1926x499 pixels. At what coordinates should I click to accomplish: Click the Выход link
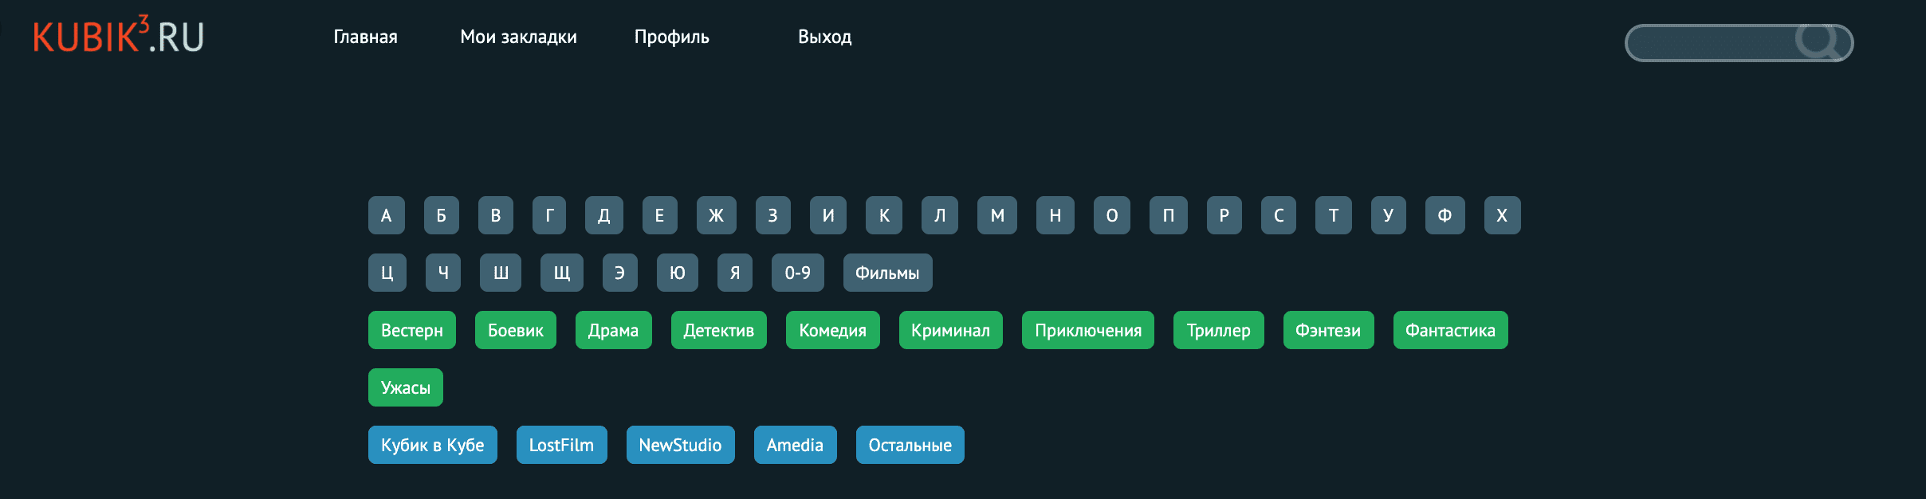pos(824,37)
